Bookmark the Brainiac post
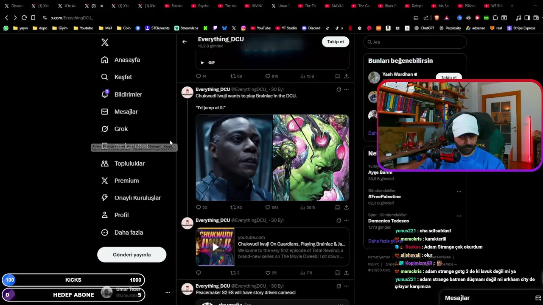Image resolution: width=543 pixels, height=305 pixels. coord(337,208)
